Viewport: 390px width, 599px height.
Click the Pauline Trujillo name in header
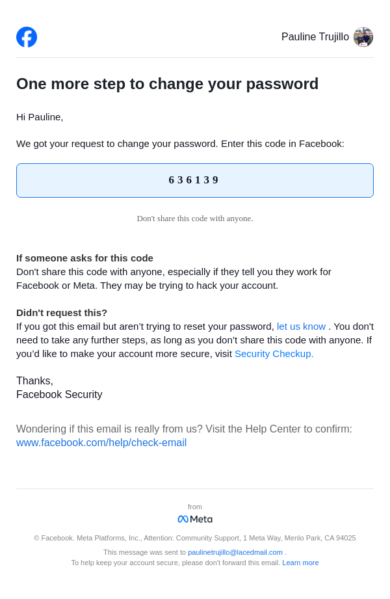pyautogui.click(x=315, y=37)
